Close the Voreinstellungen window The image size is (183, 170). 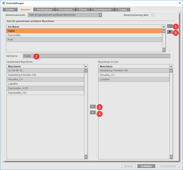pyautogui.click(x=180, y=3)
